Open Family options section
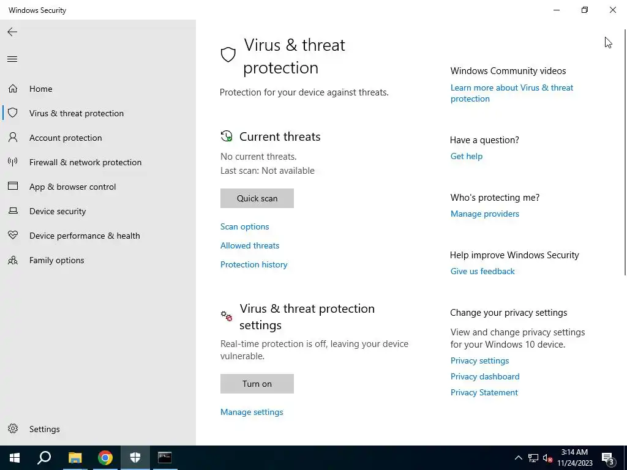Image resolution: width=627 pixels, height=470 pixels. click(x=98, y=260)
